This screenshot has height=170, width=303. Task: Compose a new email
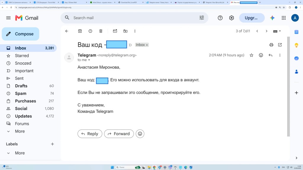(20, 34)
